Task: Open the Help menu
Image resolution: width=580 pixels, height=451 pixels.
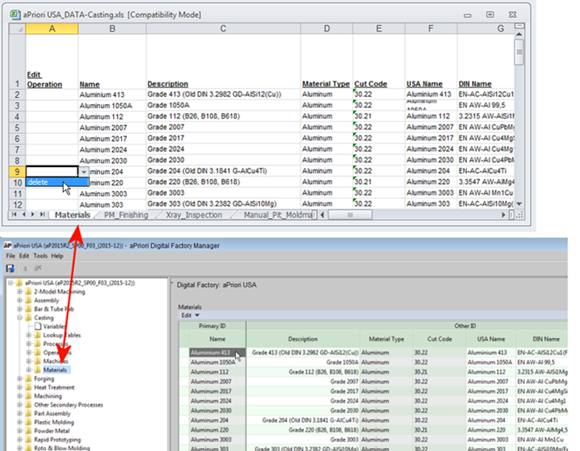Action: coord(57,256)
